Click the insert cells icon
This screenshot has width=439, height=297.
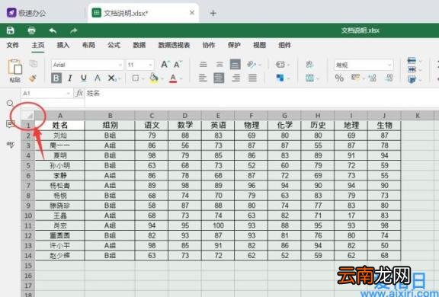(x=412, y=60)
